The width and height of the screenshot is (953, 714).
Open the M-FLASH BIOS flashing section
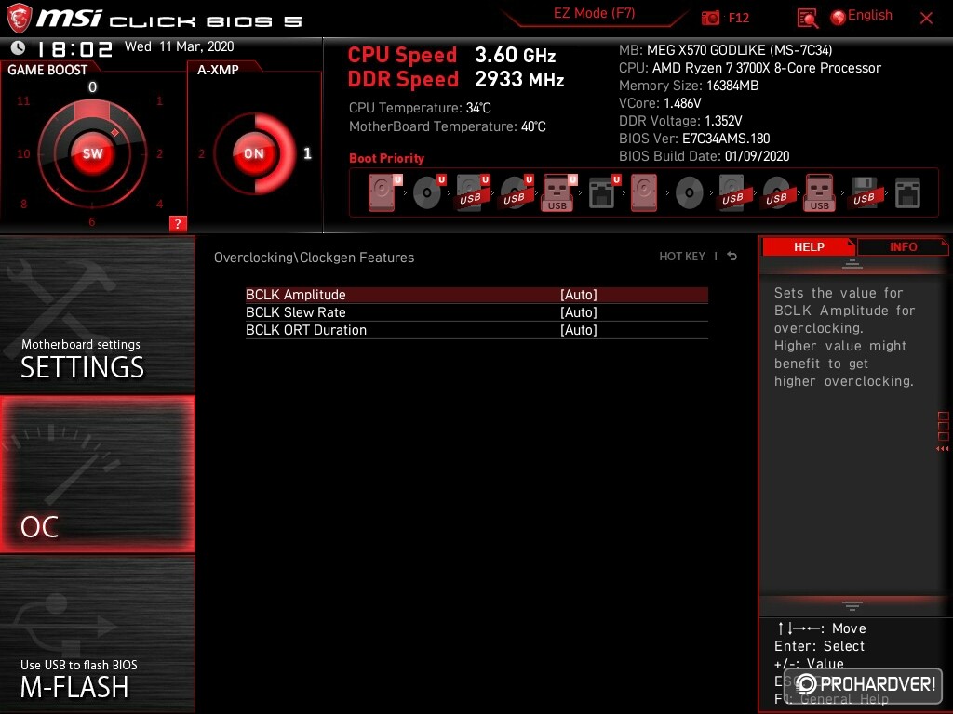97,634
